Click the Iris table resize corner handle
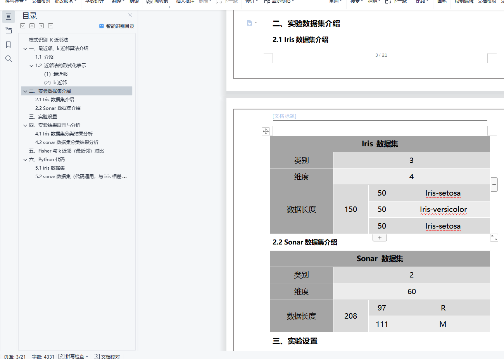This screenshot has height=359, width=504. (x=494, y=238)
